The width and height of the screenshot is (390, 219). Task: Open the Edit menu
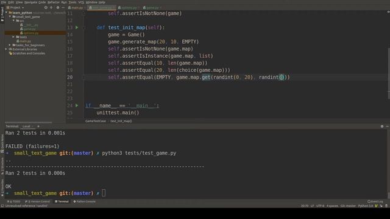click(11, 2)
